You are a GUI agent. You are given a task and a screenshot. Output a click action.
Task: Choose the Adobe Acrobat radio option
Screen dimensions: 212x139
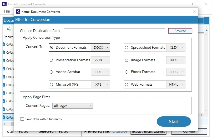[51, 72]
